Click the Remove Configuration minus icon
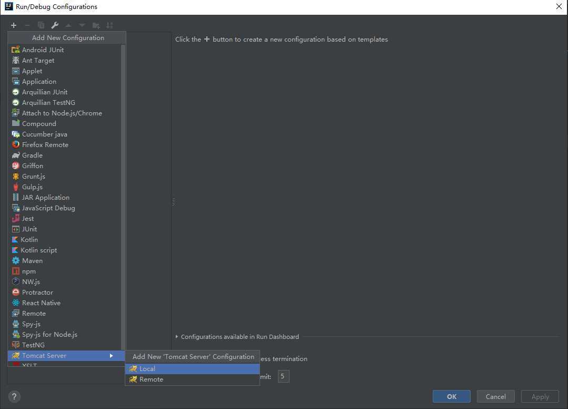568x409 pixels. pyautogui.click(x=27, y=25)
